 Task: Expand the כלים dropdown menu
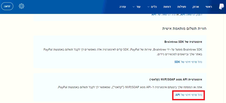point(152,7)
